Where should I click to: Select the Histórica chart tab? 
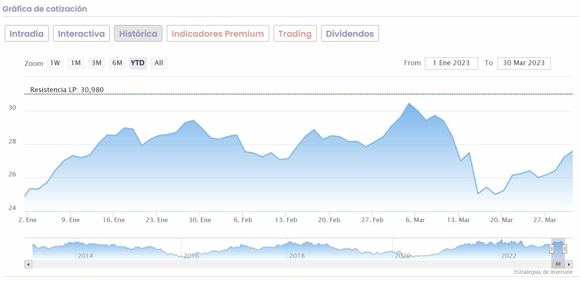(x=138, y=34)
